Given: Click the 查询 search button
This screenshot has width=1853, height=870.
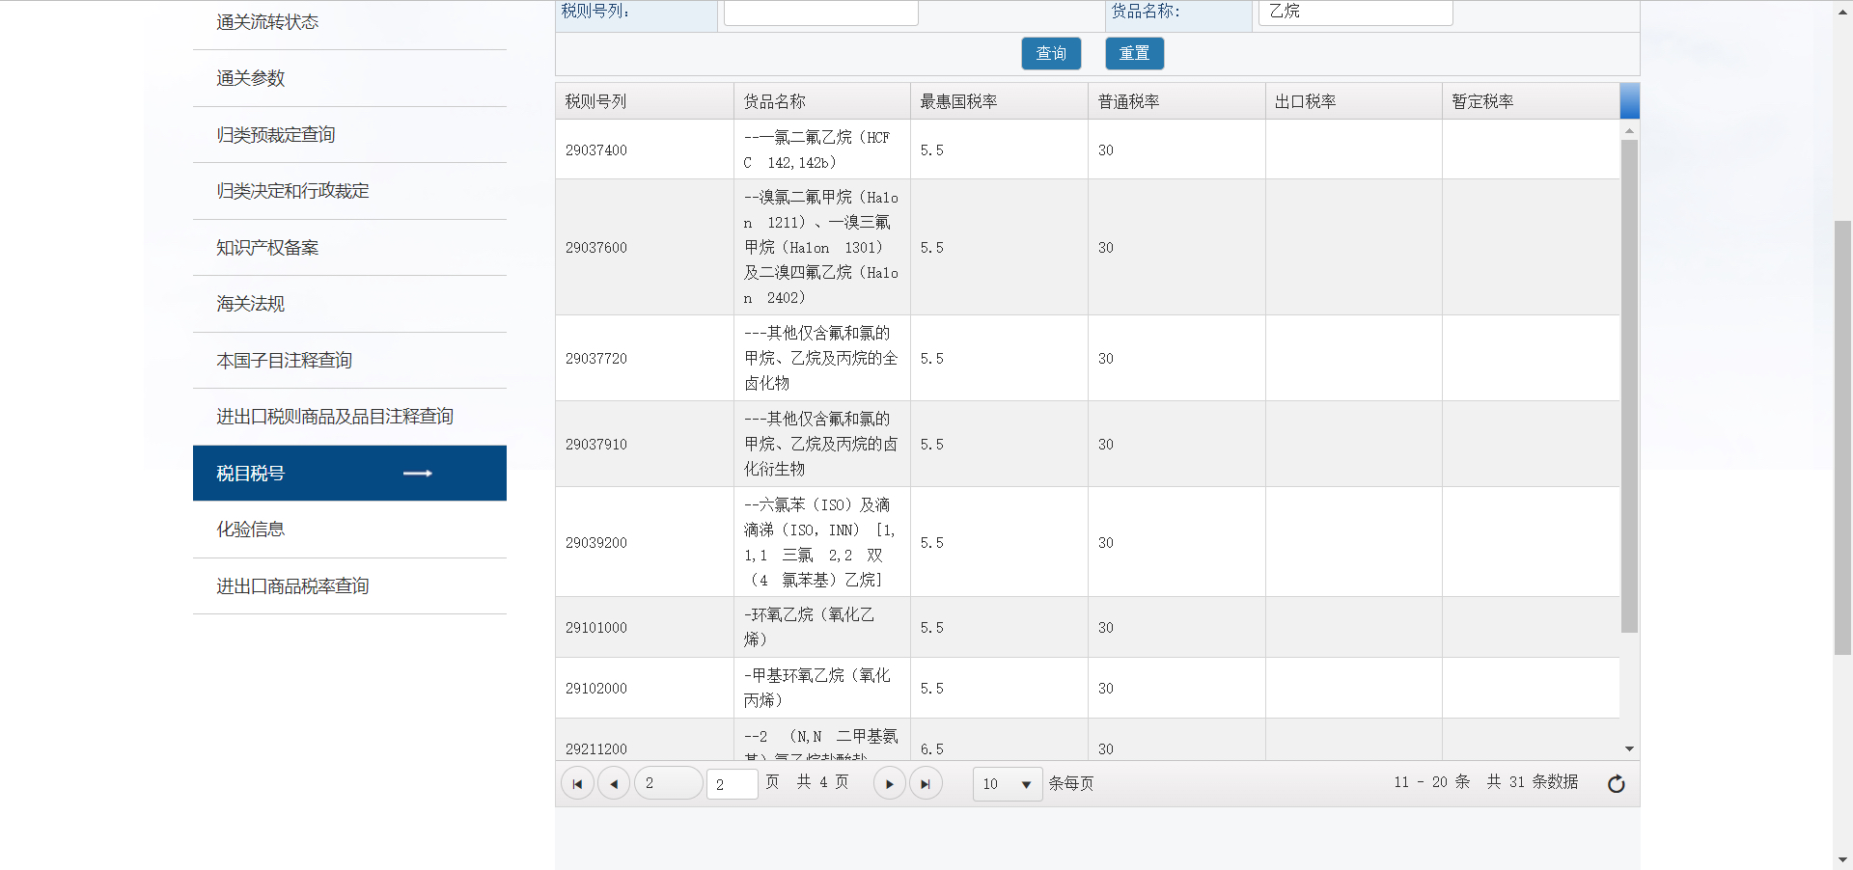Looking at the screenshot, I should (x=1051, y=53).
